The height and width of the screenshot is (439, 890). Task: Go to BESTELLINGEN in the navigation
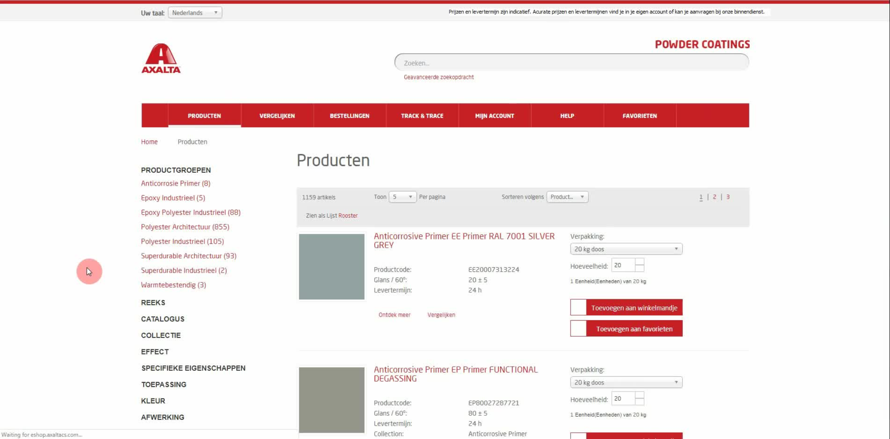[x=350, y=115]
